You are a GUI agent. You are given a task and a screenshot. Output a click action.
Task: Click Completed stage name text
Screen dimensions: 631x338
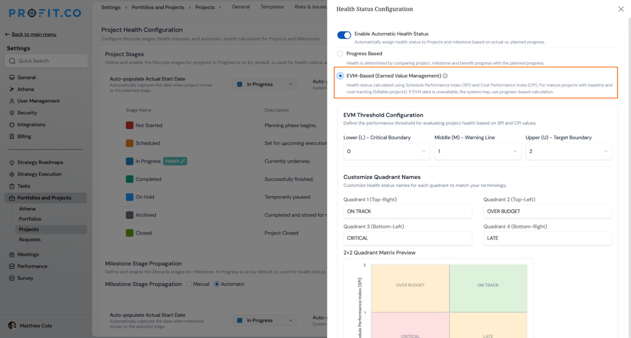tap(148, 179)
